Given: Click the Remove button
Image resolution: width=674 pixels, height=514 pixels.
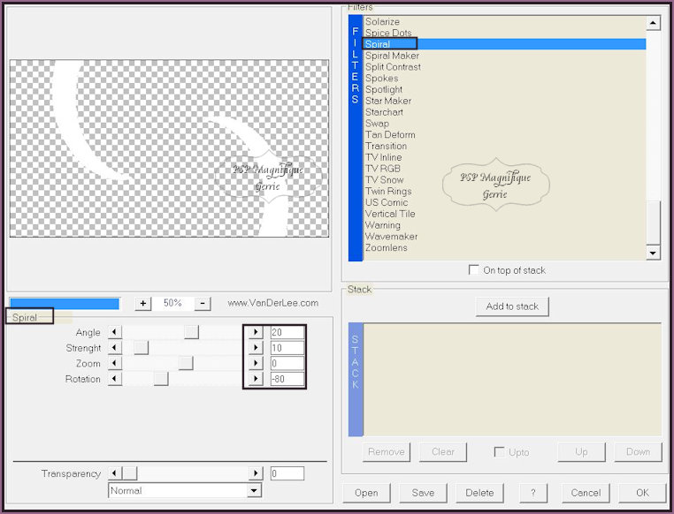Looking at the screenshot, I should pos(386,452).
